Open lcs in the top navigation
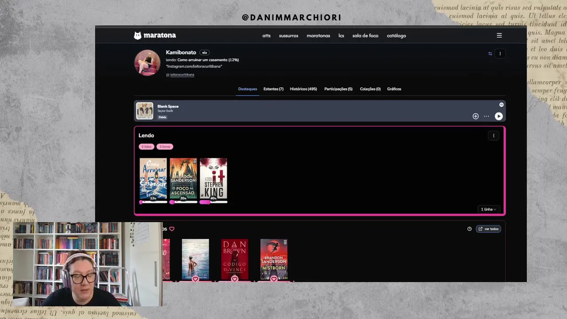 pyautogui.click(x=341, y=36)
